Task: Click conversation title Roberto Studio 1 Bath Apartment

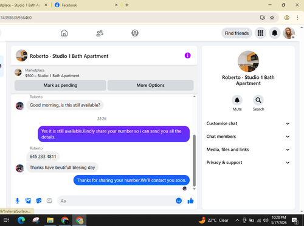Action: click(x=69, y=56)
